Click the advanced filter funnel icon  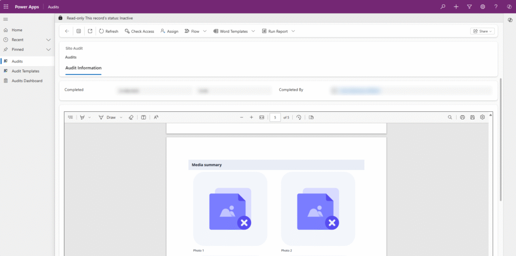(469, 7)
